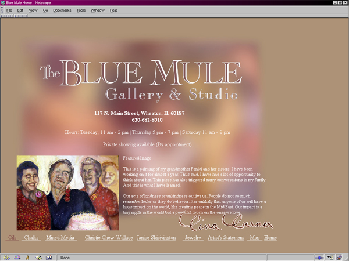Open the Edit menu

(20, 10)
